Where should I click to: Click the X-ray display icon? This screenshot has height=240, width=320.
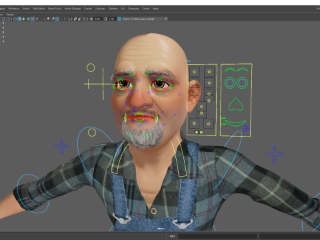75,19
